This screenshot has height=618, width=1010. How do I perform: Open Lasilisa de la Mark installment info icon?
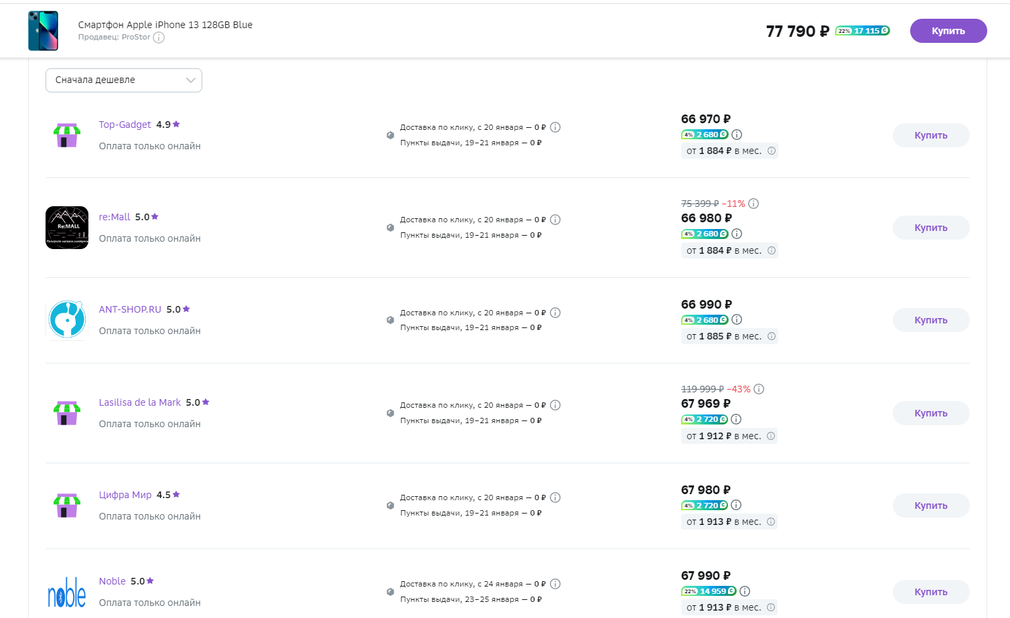click(x=771, y=436)
